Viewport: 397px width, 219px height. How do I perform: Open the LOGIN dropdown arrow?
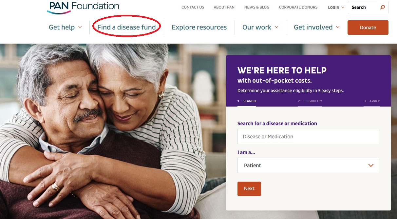(343, 7)
